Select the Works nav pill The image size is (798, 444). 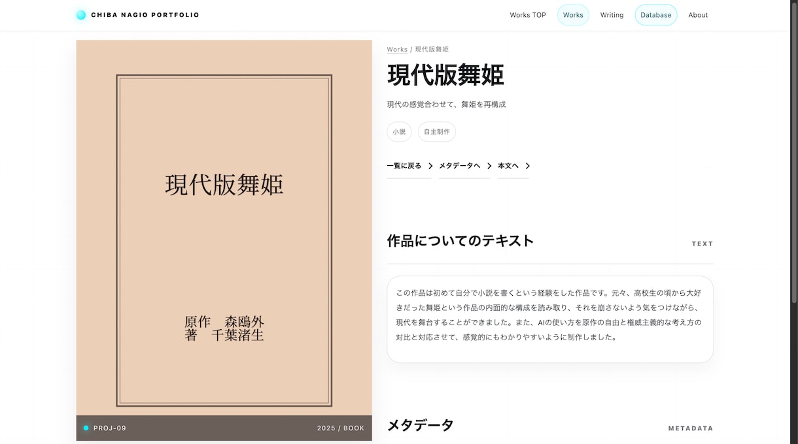click(x=573, y=15)
